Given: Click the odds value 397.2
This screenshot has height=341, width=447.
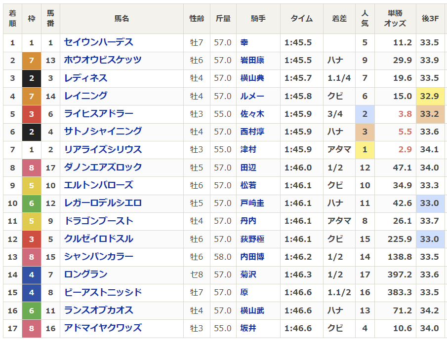Looking at the screenshot, I should point(400,274).
